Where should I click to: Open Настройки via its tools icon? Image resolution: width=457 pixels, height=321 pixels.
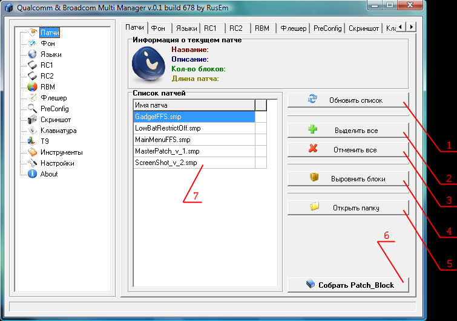coord(33,163)
